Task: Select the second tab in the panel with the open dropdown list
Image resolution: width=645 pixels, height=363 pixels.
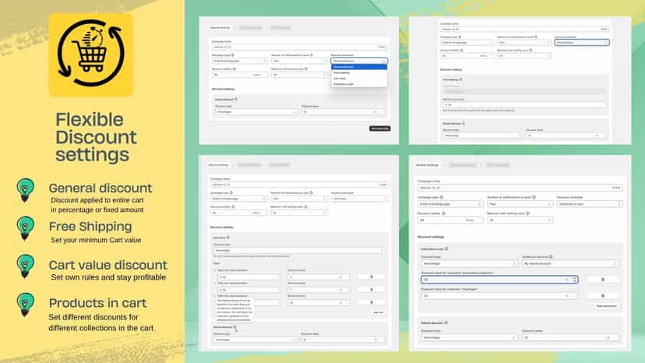Action: click(x=251, y=27)
